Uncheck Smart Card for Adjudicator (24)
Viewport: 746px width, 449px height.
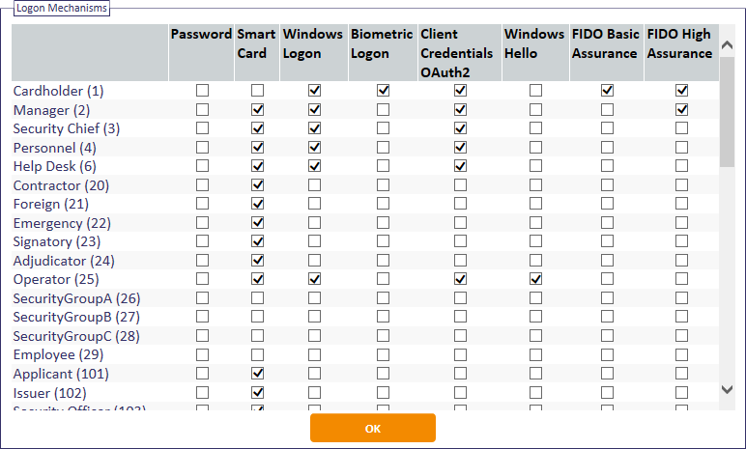257,261
